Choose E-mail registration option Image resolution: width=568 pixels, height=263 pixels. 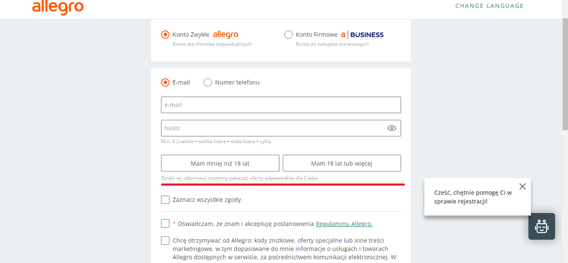pos(165,82)
